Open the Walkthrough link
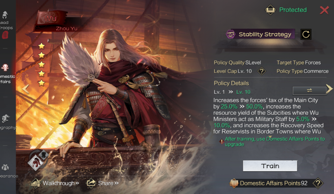This screenshot has width=334, height=194. pyautogui.click(x=55, y=183)
